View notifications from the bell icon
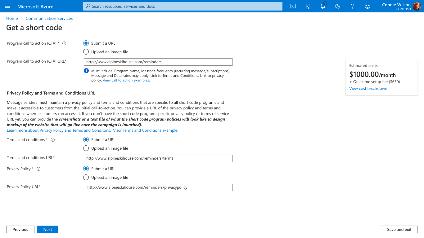Viewport: 424px width, 238px height. [x=323, y=6]
